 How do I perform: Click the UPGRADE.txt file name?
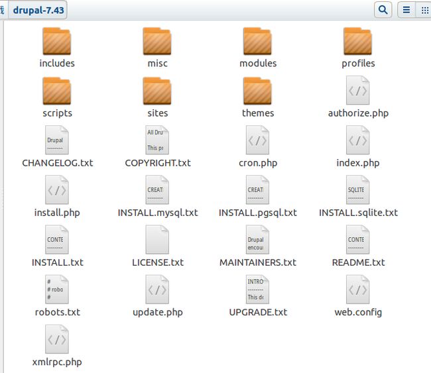(258, 312)
